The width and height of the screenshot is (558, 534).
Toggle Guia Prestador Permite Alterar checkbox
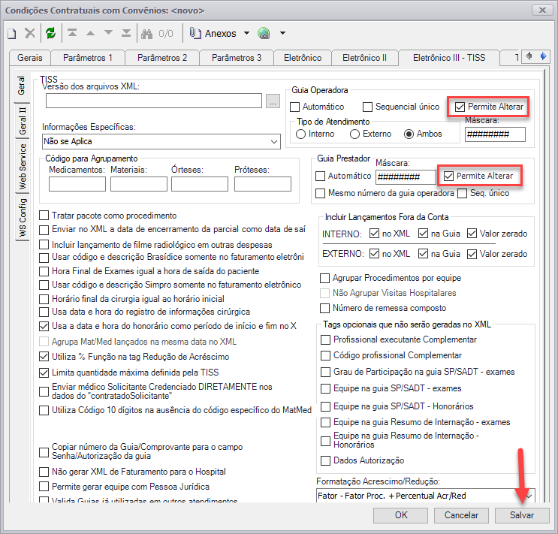[x=448, y=176]
